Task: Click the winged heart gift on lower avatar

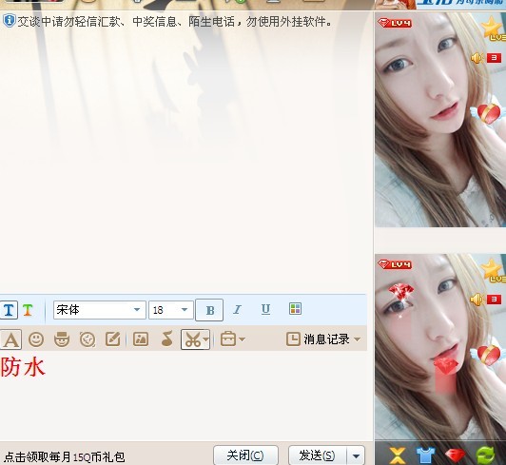Action: pyautogui.click(x=488, y=355)
